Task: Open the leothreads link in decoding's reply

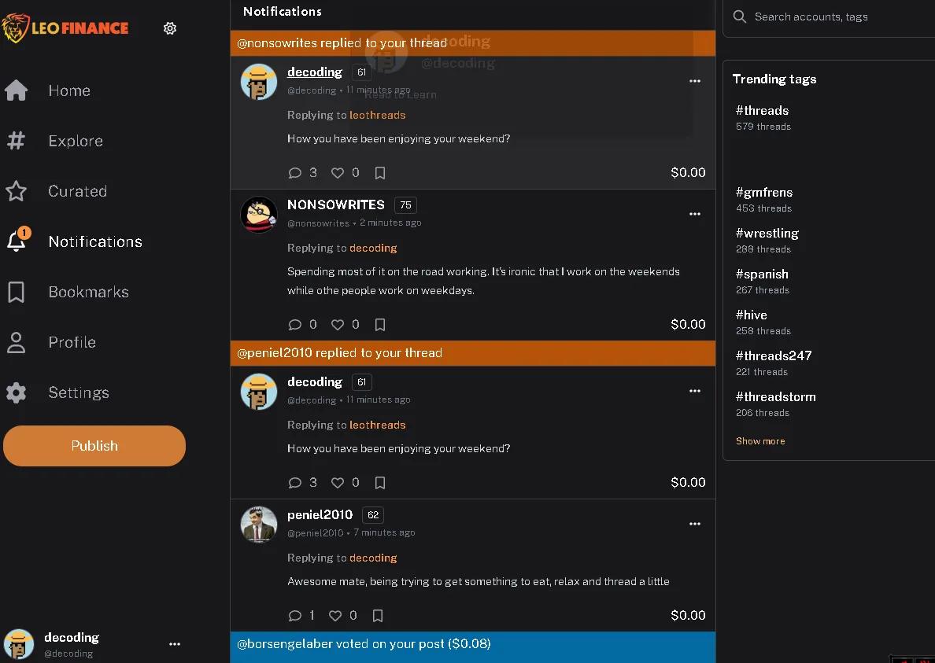Action: tap(378, 115)
